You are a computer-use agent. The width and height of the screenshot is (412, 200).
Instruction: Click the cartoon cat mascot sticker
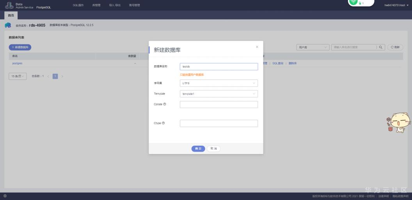[x=399, y=122]
